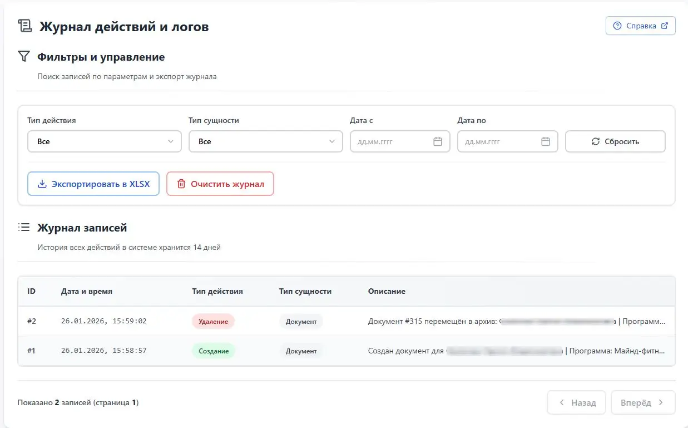This screenshot has height=428, width=688.
Task: Click the trash icon on Очистить журнал
Action: click(181, 184)
